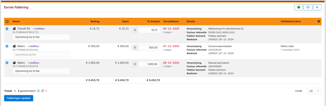
Task: Click the due date 08-11-2024 in red
Action: 171,63
